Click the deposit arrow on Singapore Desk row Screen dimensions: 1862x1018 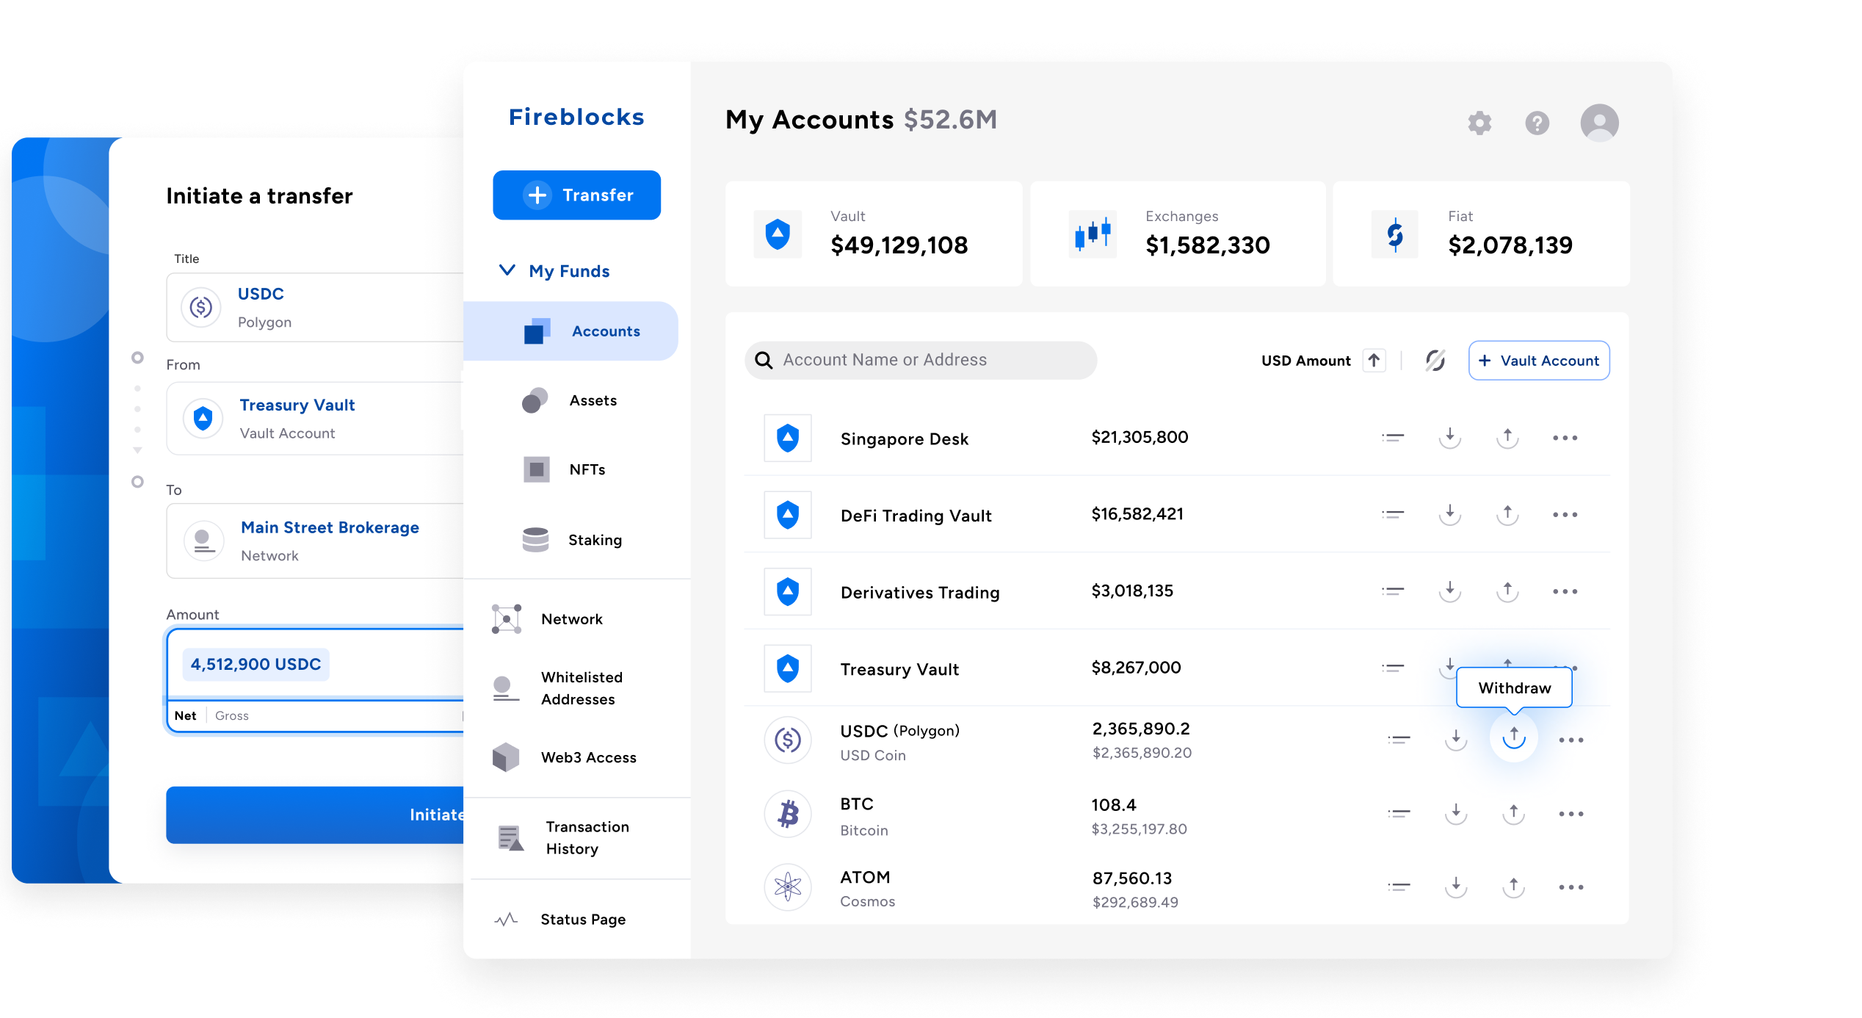(x=1450, y=437)
